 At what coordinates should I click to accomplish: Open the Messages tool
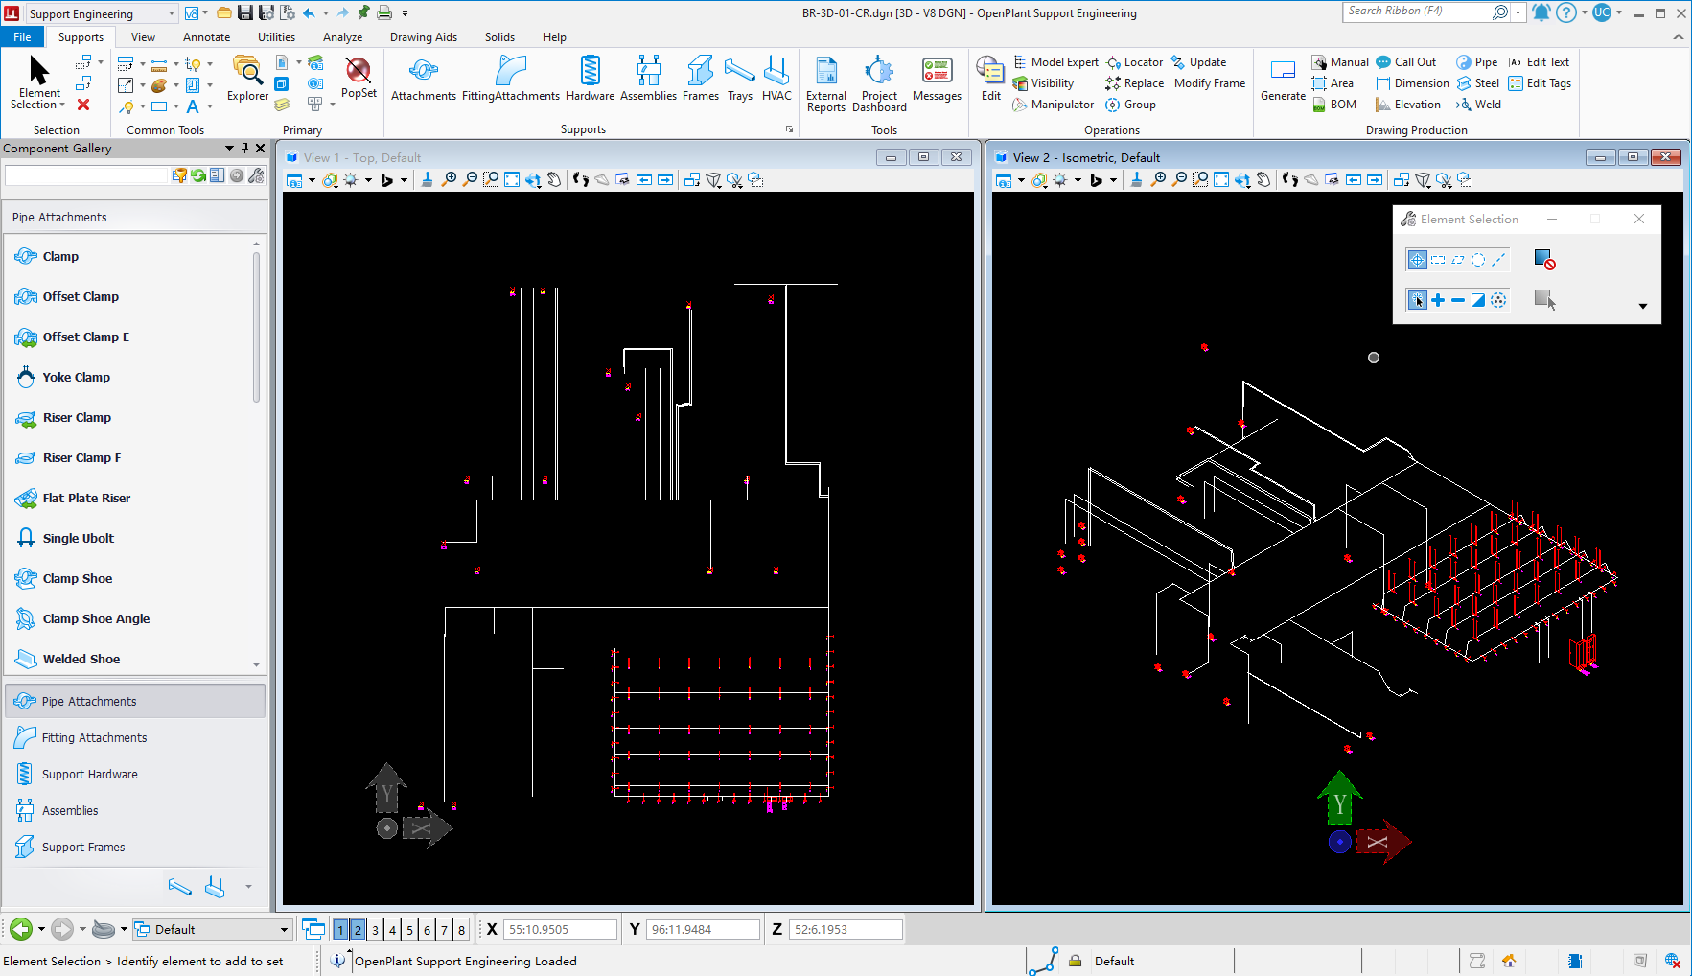[x=937, y=81]
